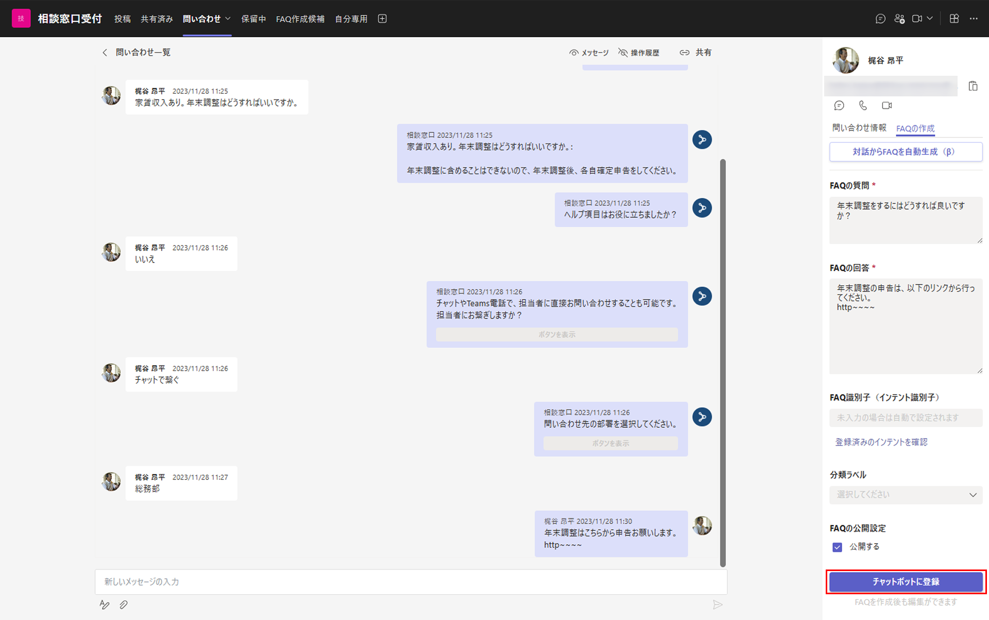Expand the 問い合わせ tab dropdown chevron
This screenshot has height=620, width=989.
click(228, 19)
